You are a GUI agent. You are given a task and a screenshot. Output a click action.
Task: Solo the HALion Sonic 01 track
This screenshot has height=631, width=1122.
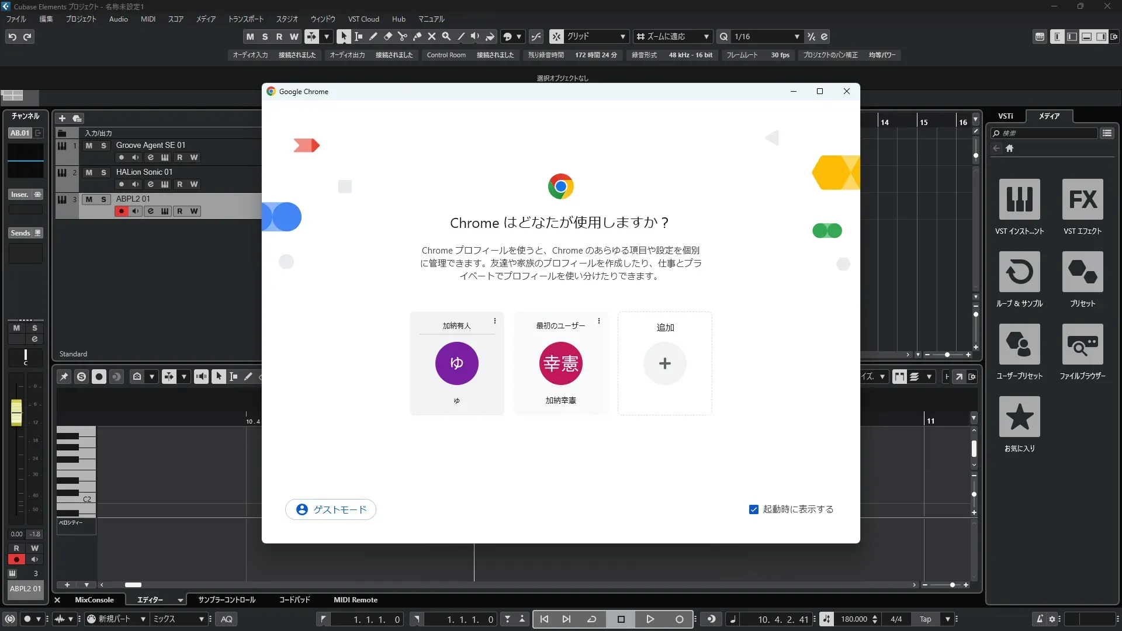[x=103, y=172]
